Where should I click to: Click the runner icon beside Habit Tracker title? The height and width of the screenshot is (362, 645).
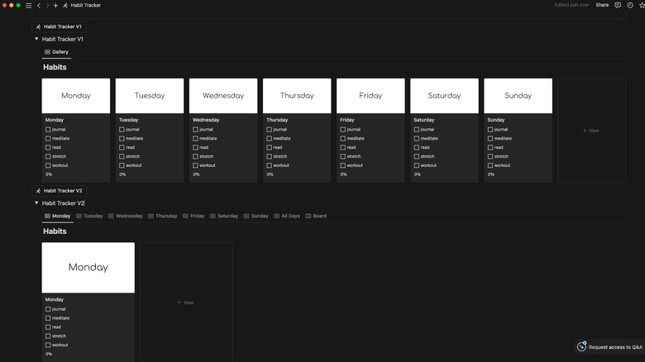click(65, 5)
